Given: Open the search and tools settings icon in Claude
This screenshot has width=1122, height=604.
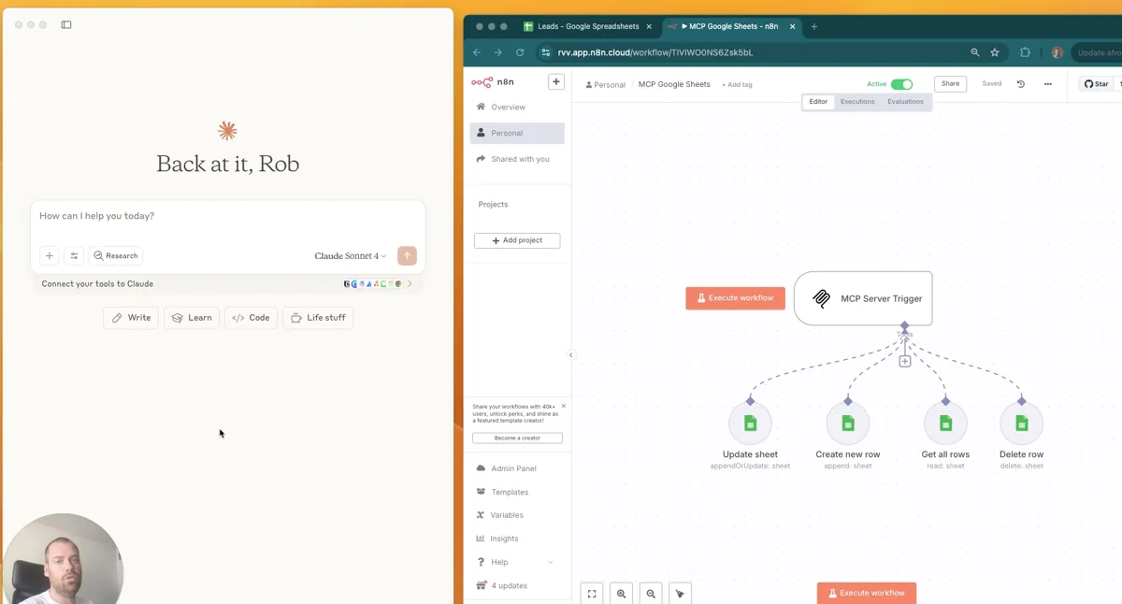Looking at the screenshot, I should (x=74, y=255).
